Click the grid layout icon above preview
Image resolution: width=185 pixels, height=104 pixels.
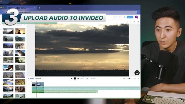[x=138, y=22]
